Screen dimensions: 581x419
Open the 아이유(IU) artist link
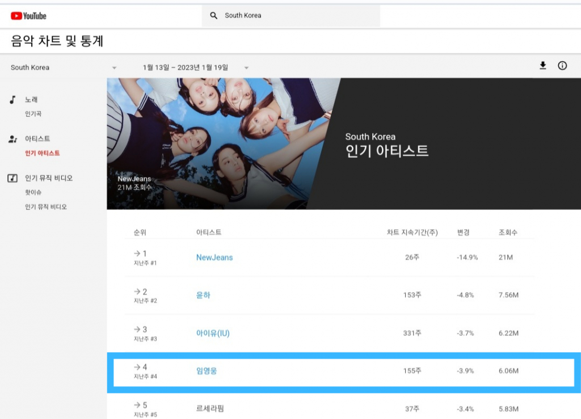point(213,333)
